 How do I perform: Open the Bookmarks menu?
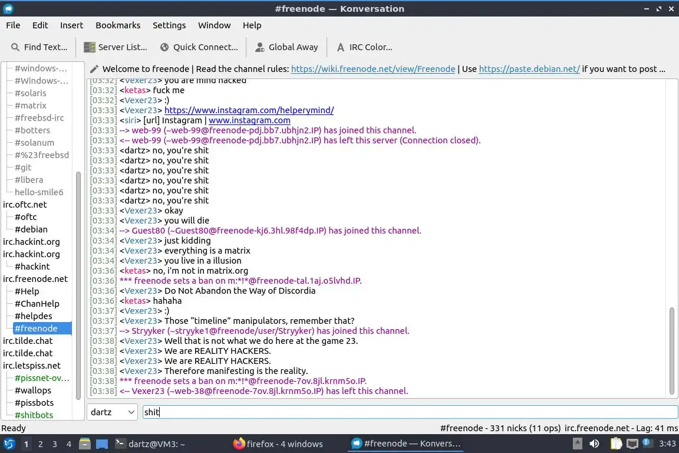pos(118,25)
